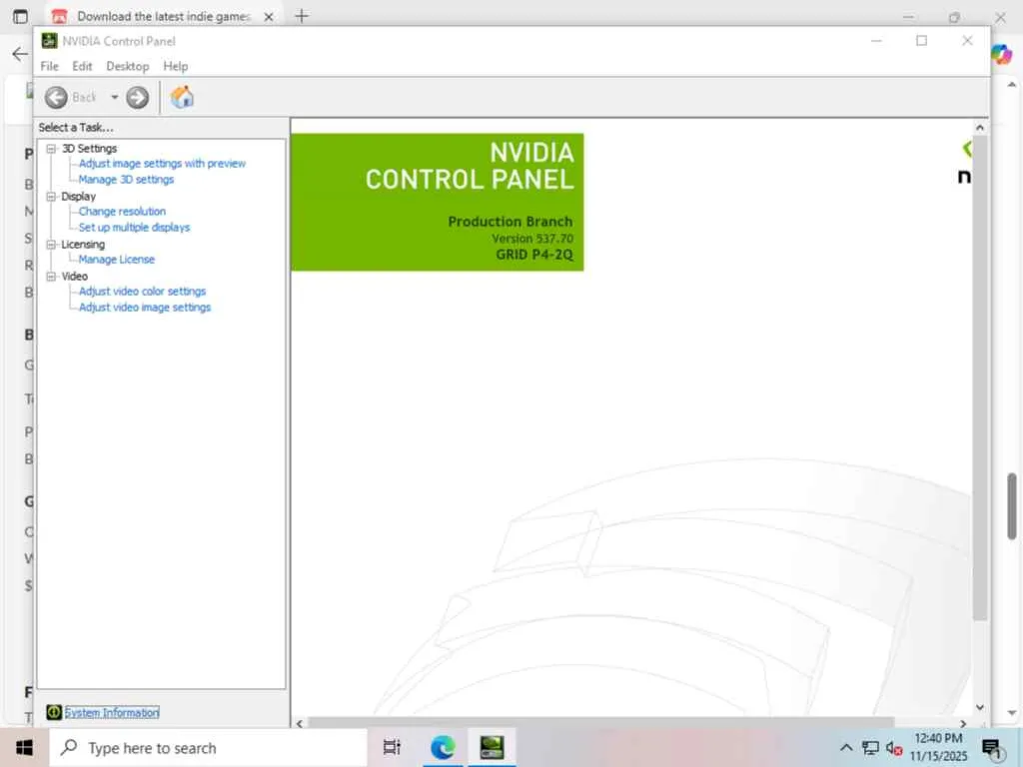Select Manage 3D settings
Viewport: 1023px width, 767px height.
126,180
